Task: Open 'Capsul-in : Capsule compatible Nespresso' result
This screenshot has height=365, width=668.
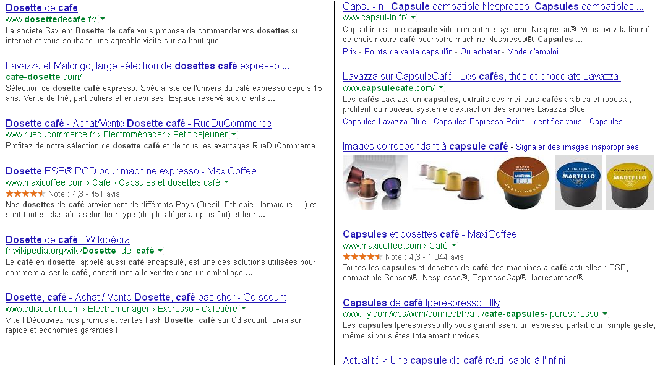Action: point(493,7)
